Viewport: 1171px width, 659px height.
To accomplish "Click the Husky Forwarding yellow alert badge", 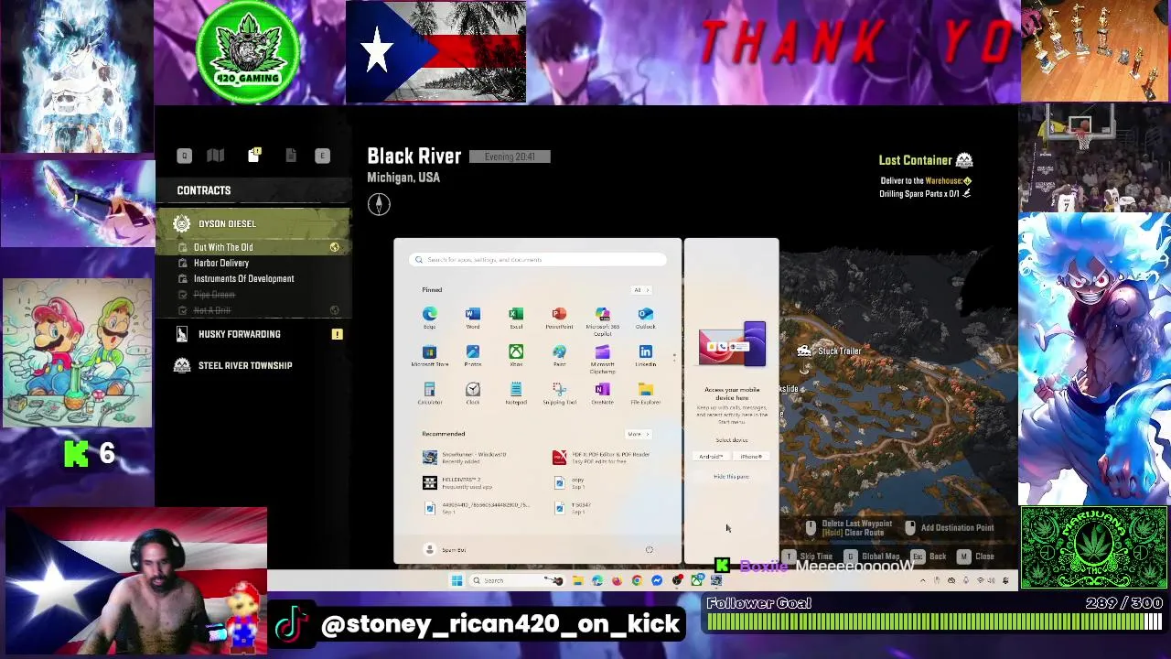I will 337,334.
